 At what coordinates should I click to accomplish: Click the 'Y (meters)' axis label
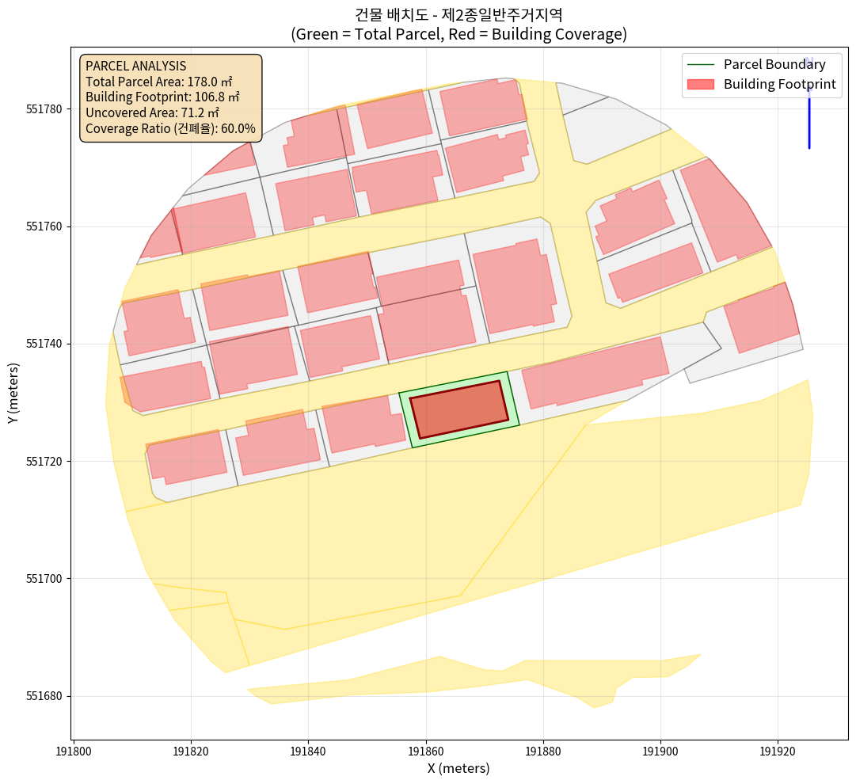pyautogui.click(x=13, y=395)
